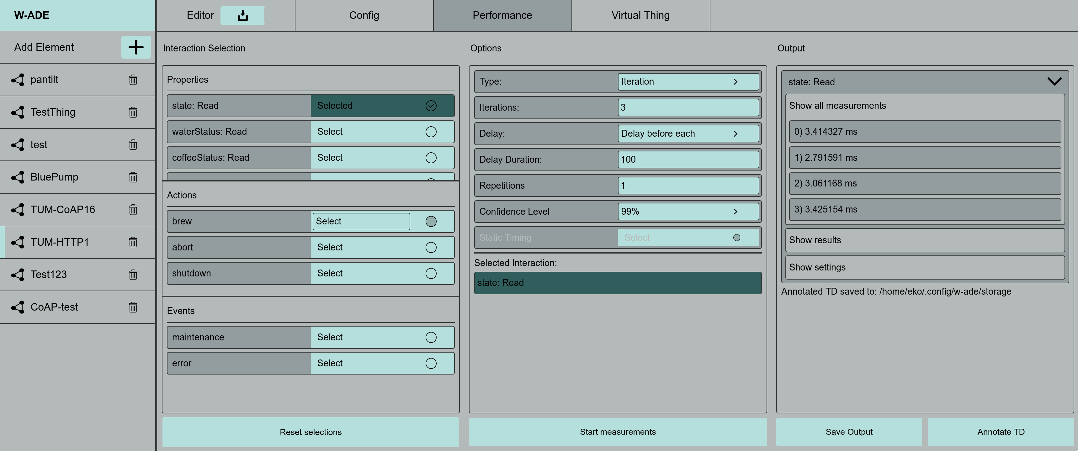Select the abort action radio button
Image resolution: width=1078 pixels, height=451 pixels.
[431, 248]
